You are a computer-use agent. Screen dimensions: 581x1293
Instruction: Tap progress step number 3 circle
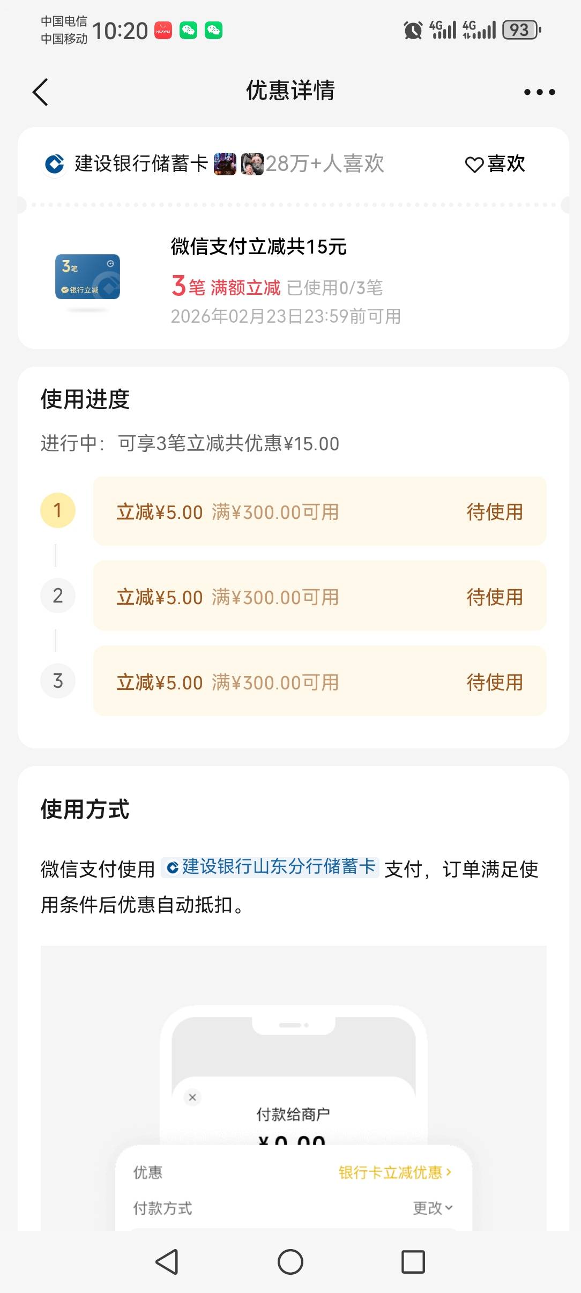(58, 681)
